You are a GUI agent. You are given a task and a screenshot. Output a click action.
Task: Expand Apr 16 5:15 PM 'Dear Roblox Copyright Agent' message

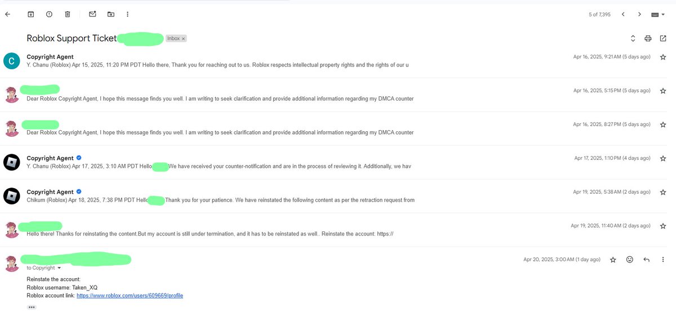(x=220, y=99)
